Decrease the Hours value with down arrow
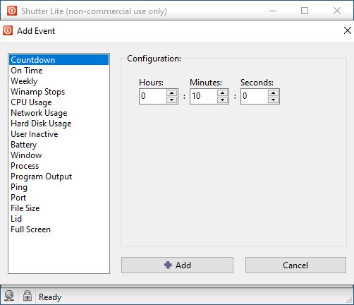This screenshot has height=305, width=354. click(x=172, y=100)
